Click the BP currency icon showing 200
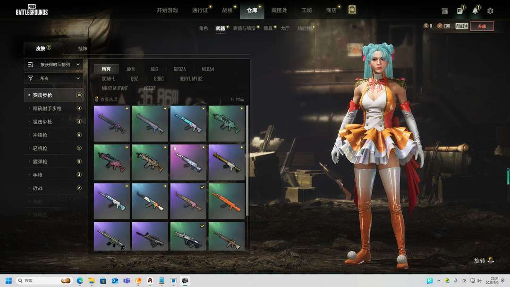Image resolution: width=510 pixels, height=287 pixels. (440, 26)
